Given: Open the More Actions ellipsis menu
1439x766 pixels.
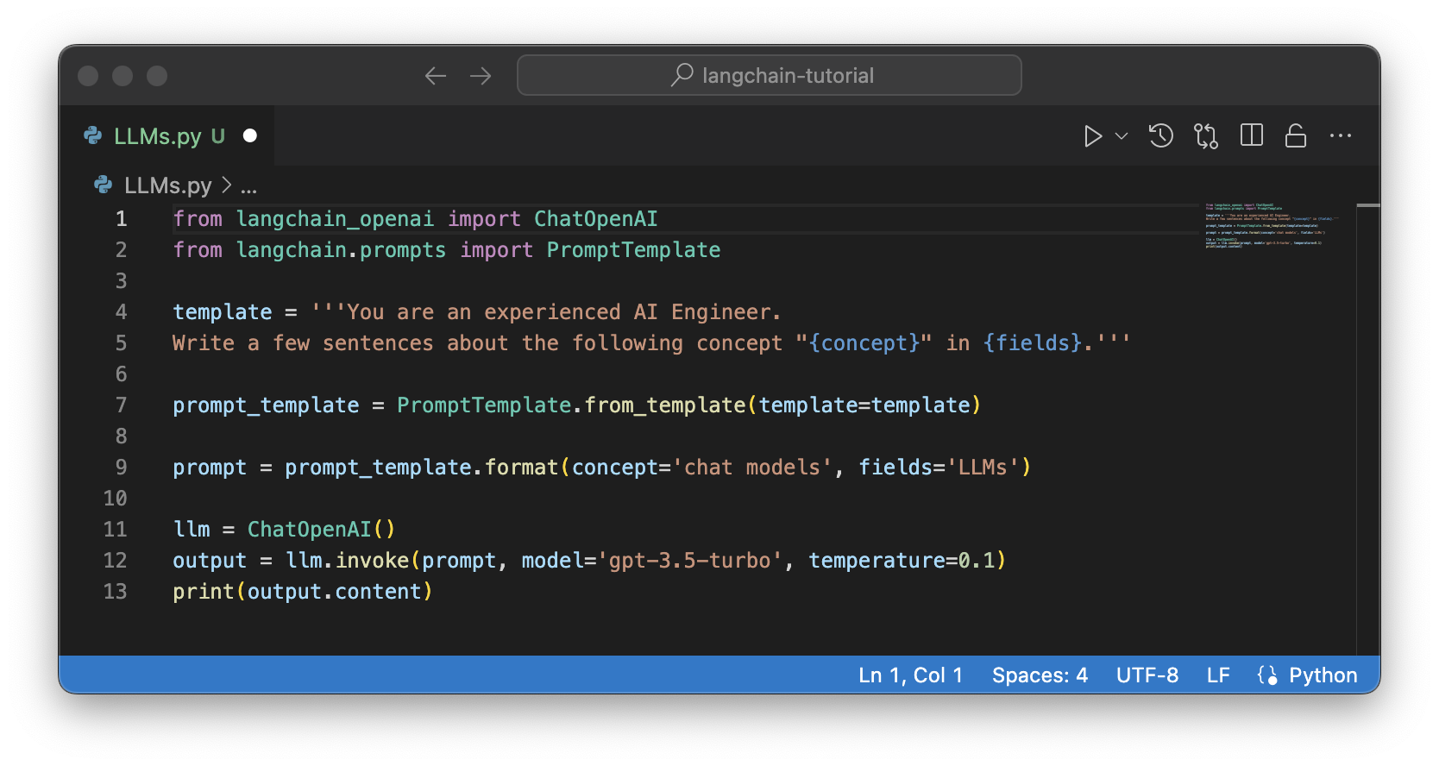Looking at the screenshot, I should coord(1341,135).
